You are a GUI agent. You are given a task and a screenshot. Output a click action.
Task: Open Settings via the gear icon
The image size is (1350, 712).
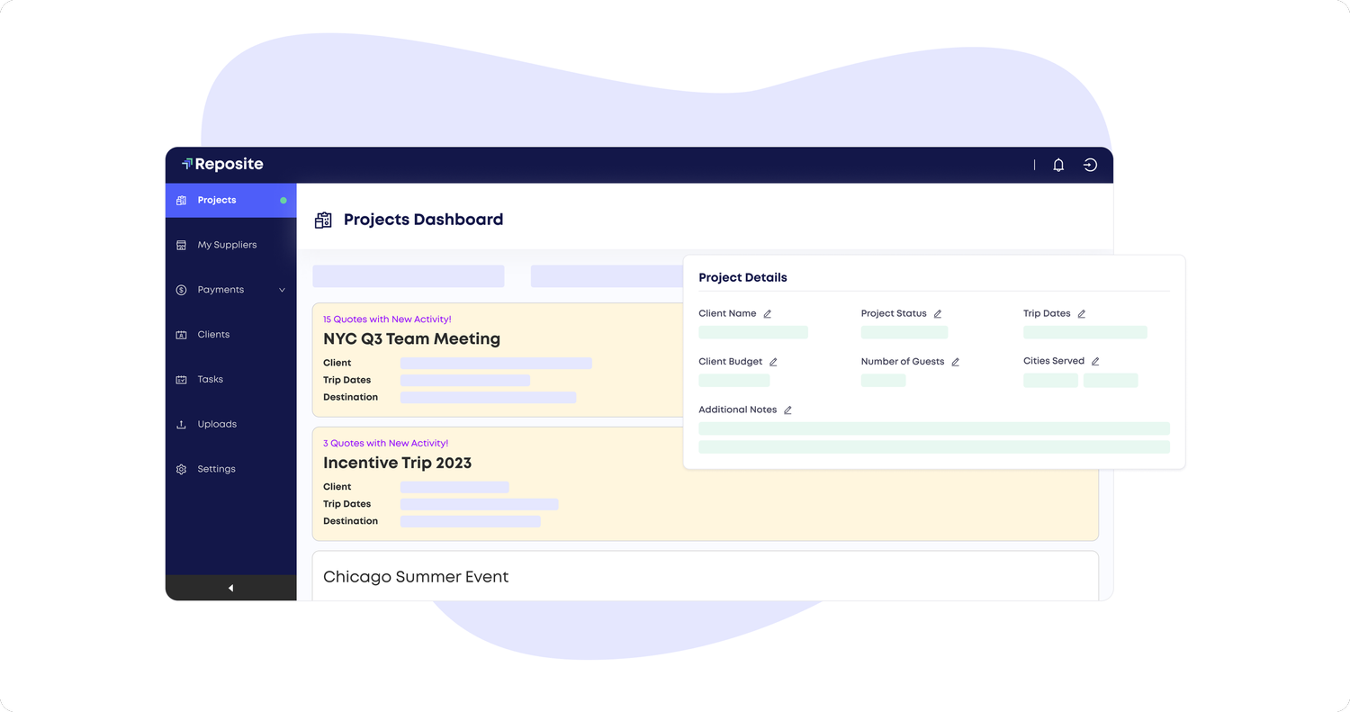(x=183, y=468)
